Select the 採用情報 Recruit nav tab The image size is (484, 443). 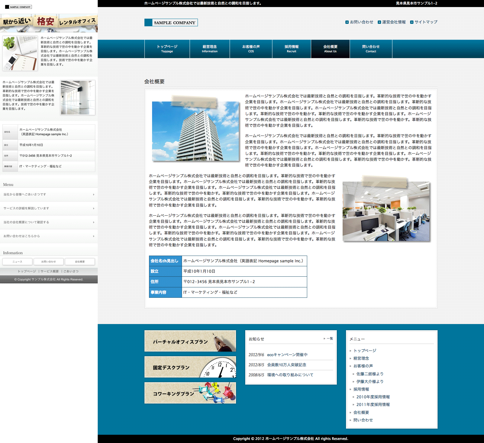point(291,49)
